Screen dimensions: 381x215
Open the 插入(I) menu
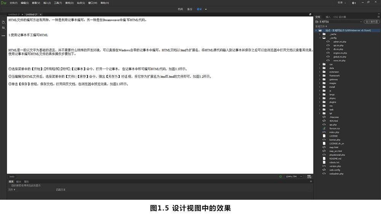tap(47, 3)
